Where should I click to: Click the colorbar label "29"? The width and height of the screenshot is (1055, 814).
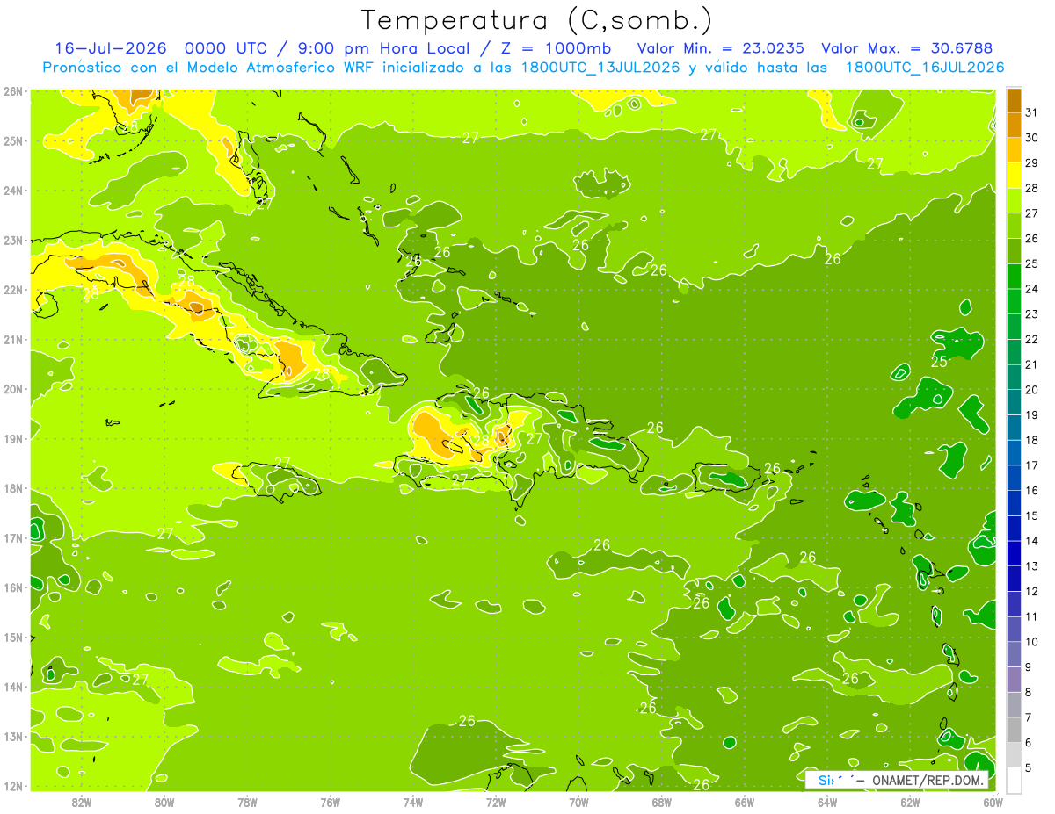click(1032, 162)
